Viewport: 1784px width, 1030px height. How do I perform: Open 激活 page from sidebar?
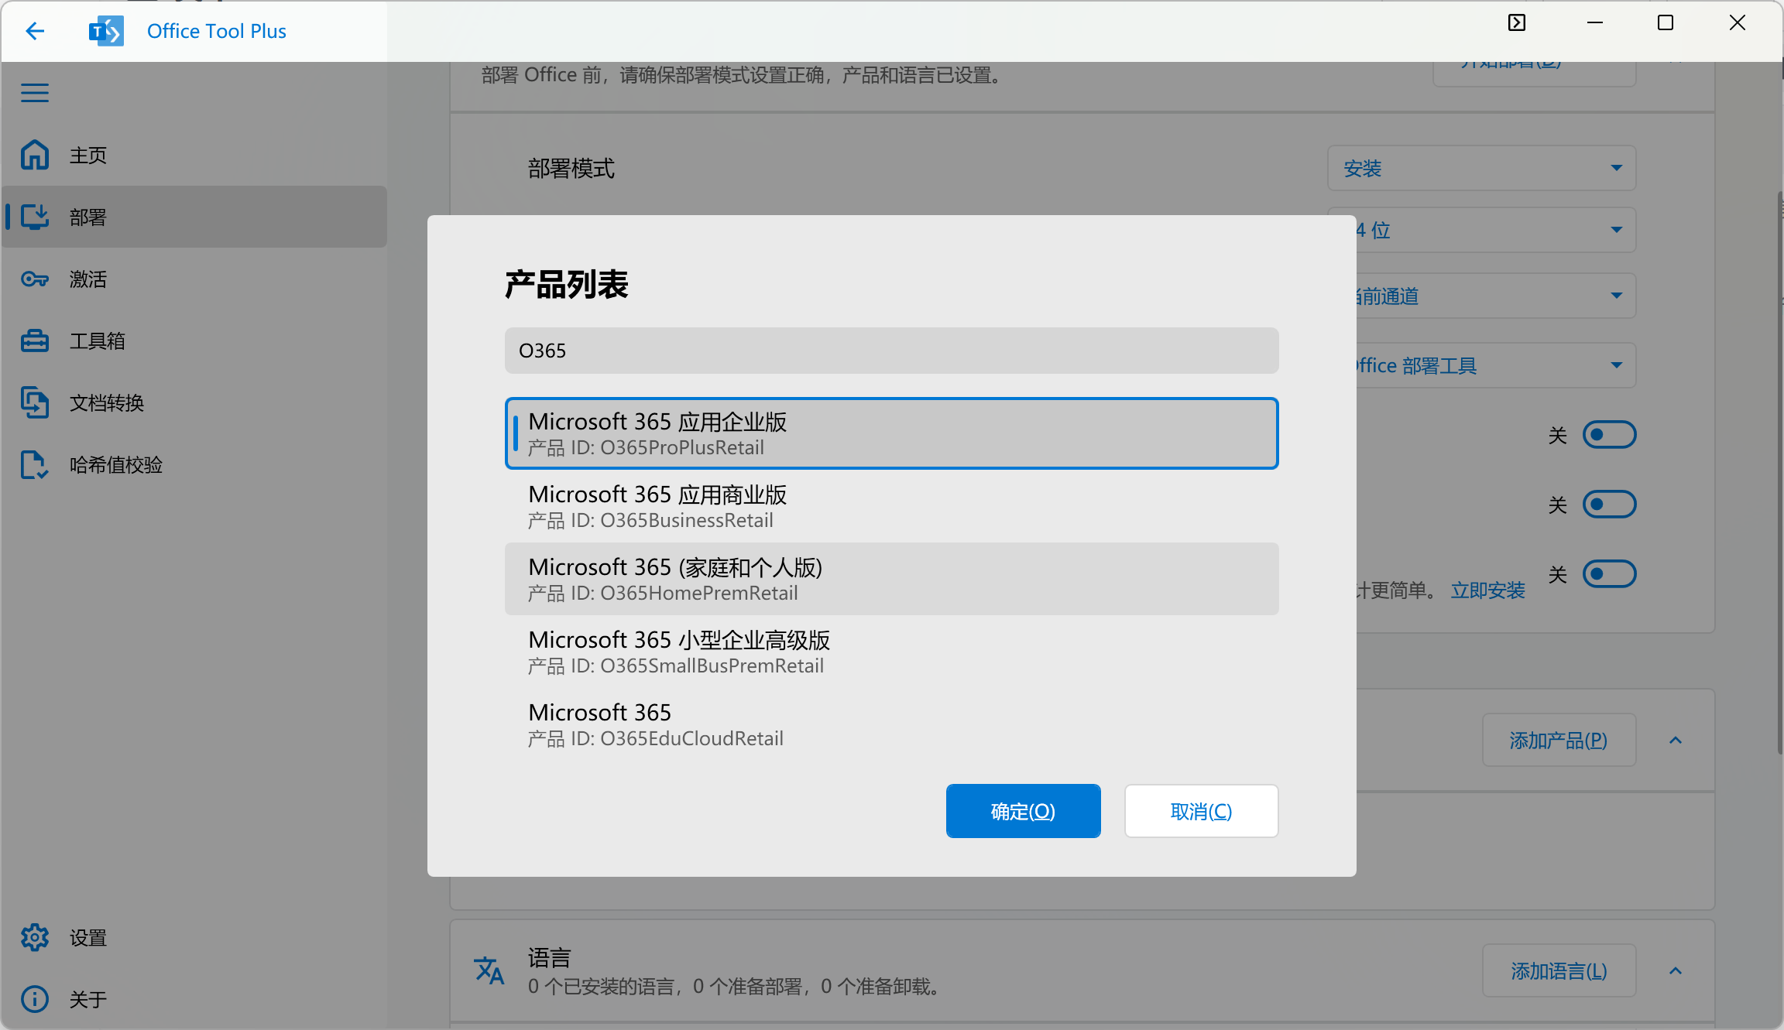point(194,279)
